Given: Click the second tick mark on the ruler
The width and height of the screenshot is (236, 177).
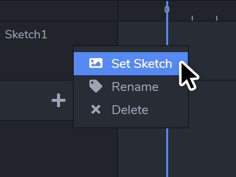Looking at the screenshot, I should coord(217,18).
